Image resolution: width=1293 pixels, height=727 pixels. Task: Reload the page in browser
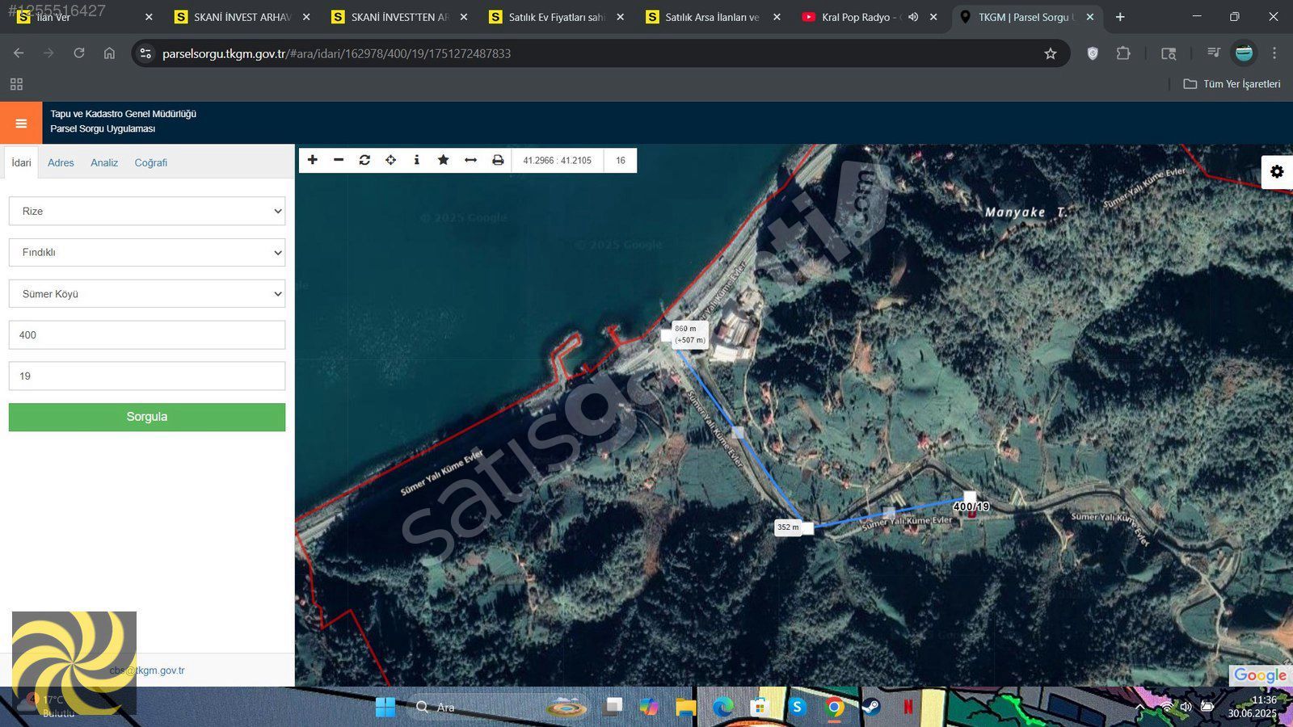(x=79, y=53)
